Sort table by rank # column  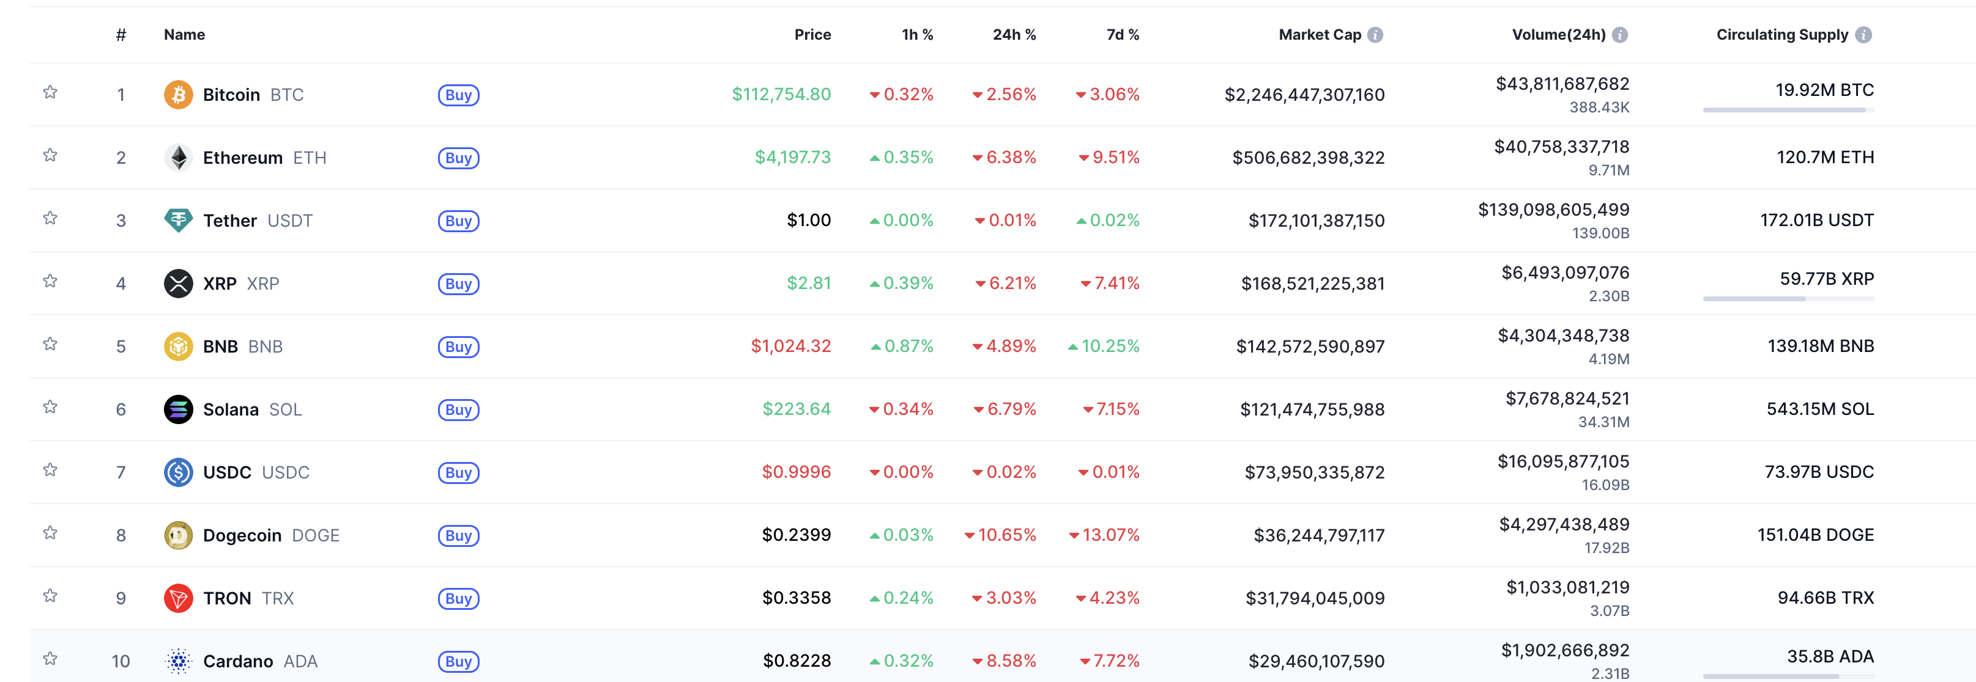(121, 34)
